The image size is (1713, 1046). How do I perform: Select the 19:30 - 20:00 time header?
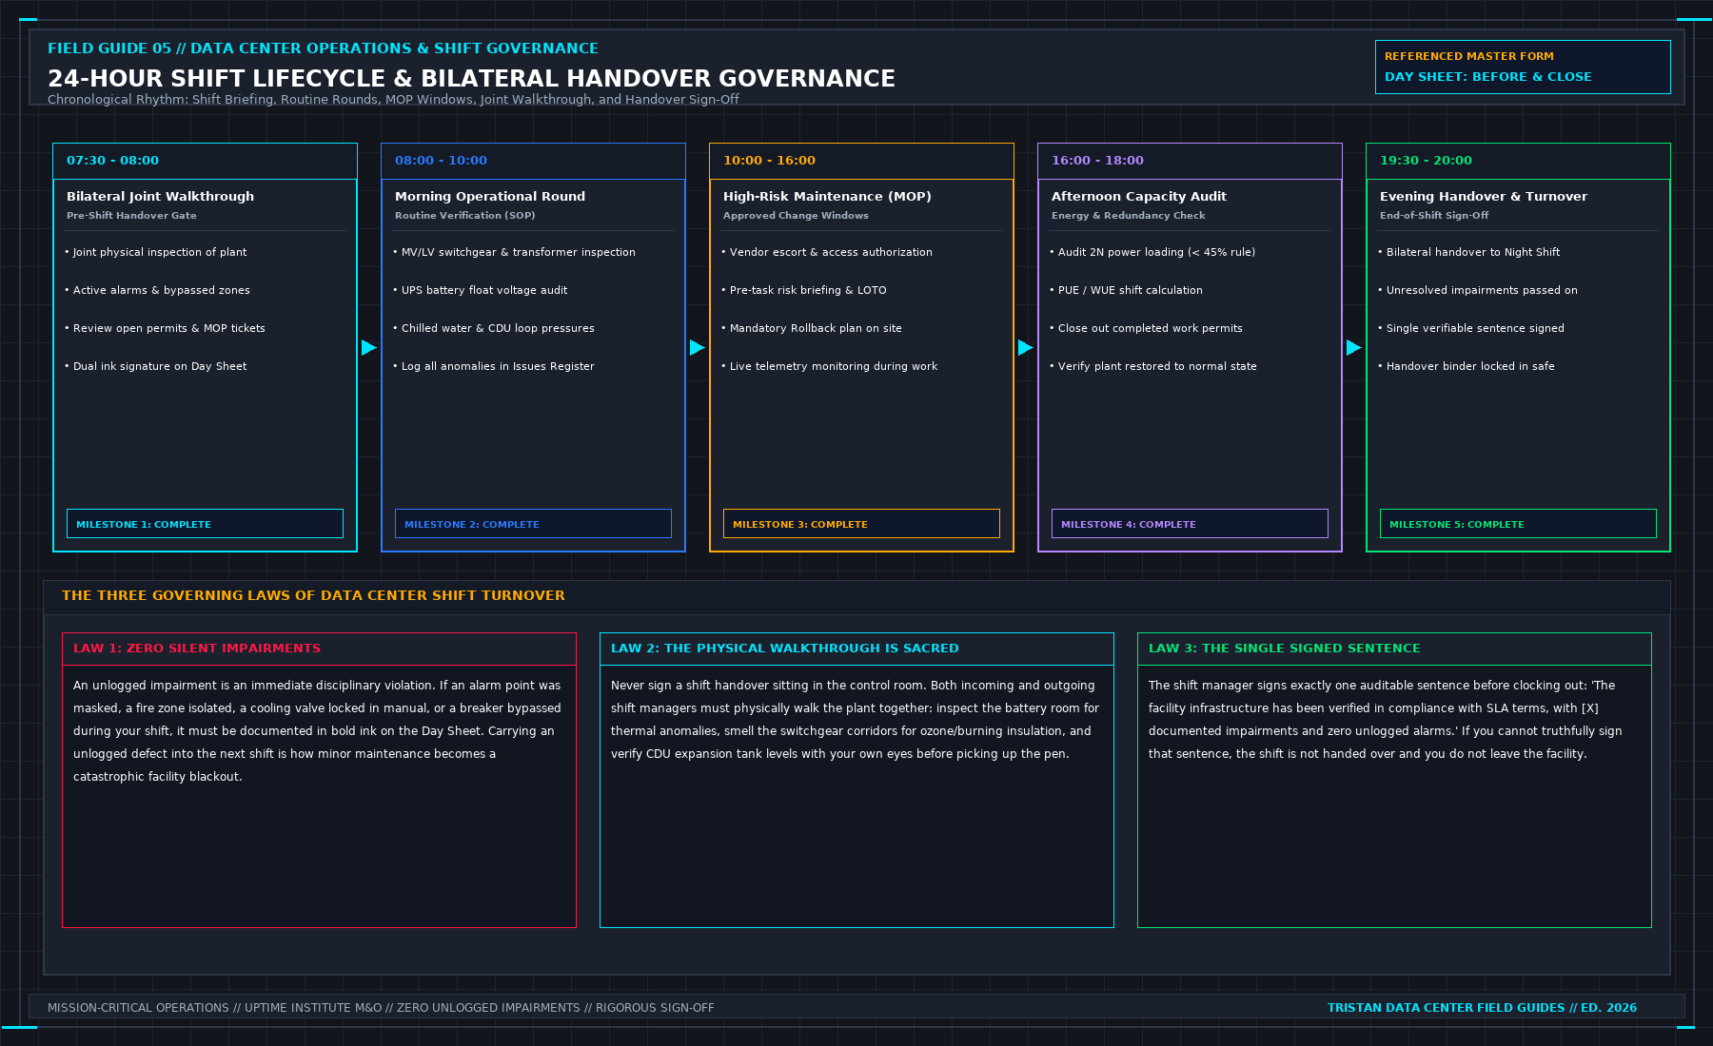pyautogui.click(x=1518, y=161)
